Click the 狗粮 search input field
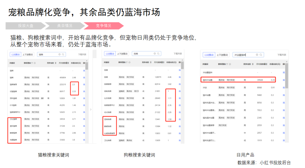Viewport: 305px width, 168px height. (147, 54)
